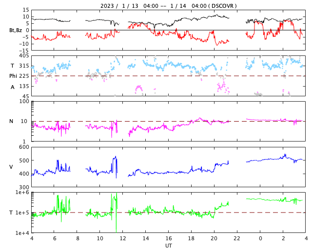Screen dimensions: 312x249
Task: Click the "500" tick on the V axis
Action: coord(24,160)
